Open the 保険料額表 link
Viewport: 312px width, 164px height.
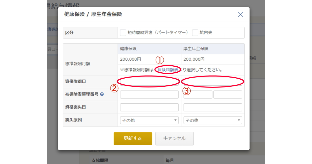point(168,70)
